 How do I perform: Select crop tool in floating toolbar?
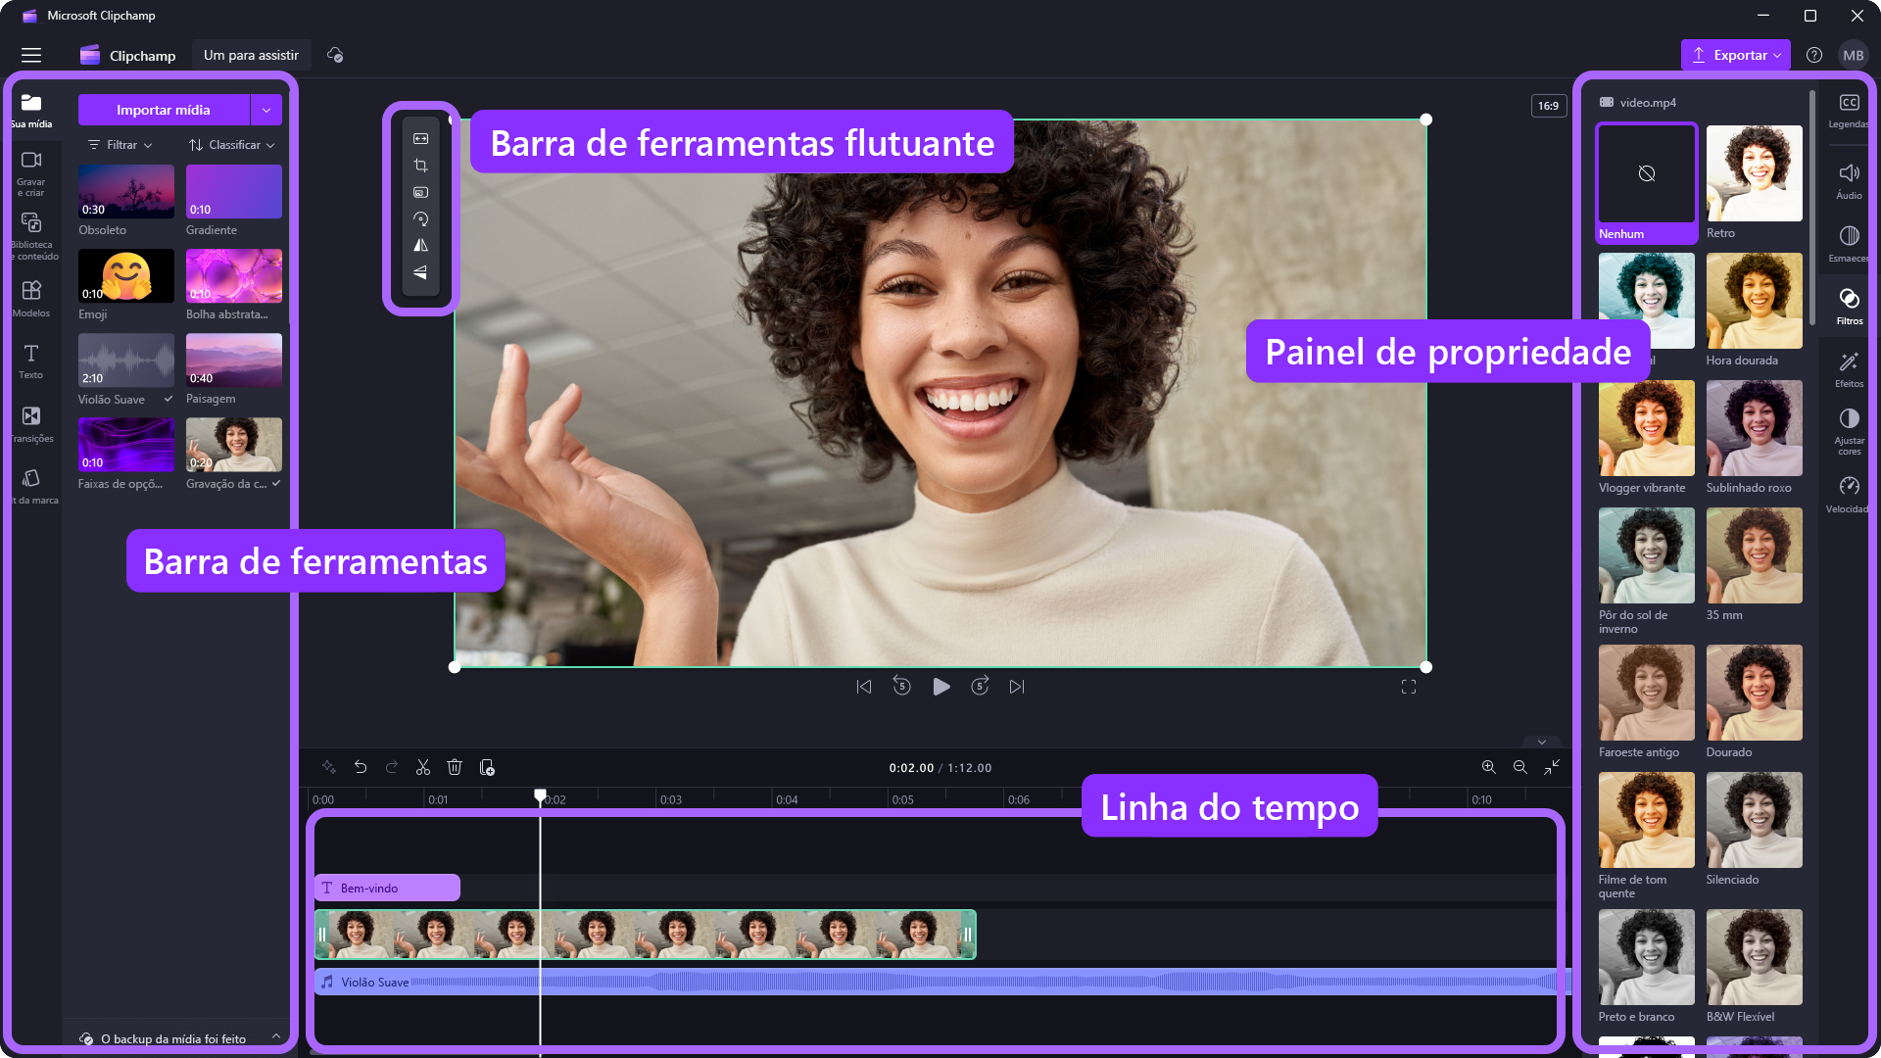[421, 166]
